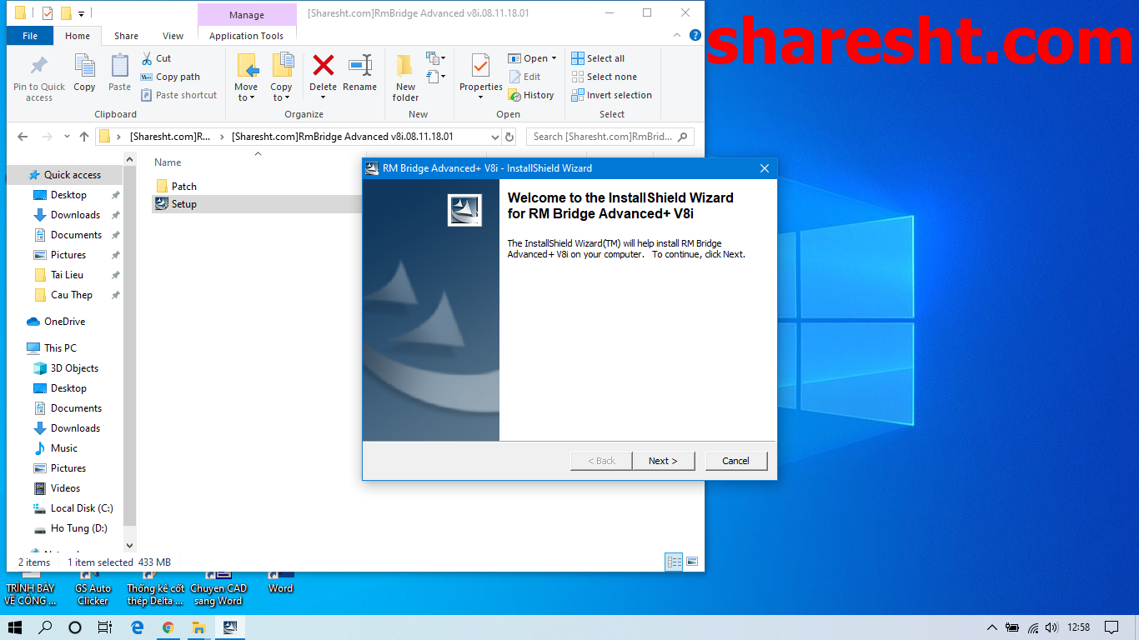Click the taskbar Search icon

[45, 627]
